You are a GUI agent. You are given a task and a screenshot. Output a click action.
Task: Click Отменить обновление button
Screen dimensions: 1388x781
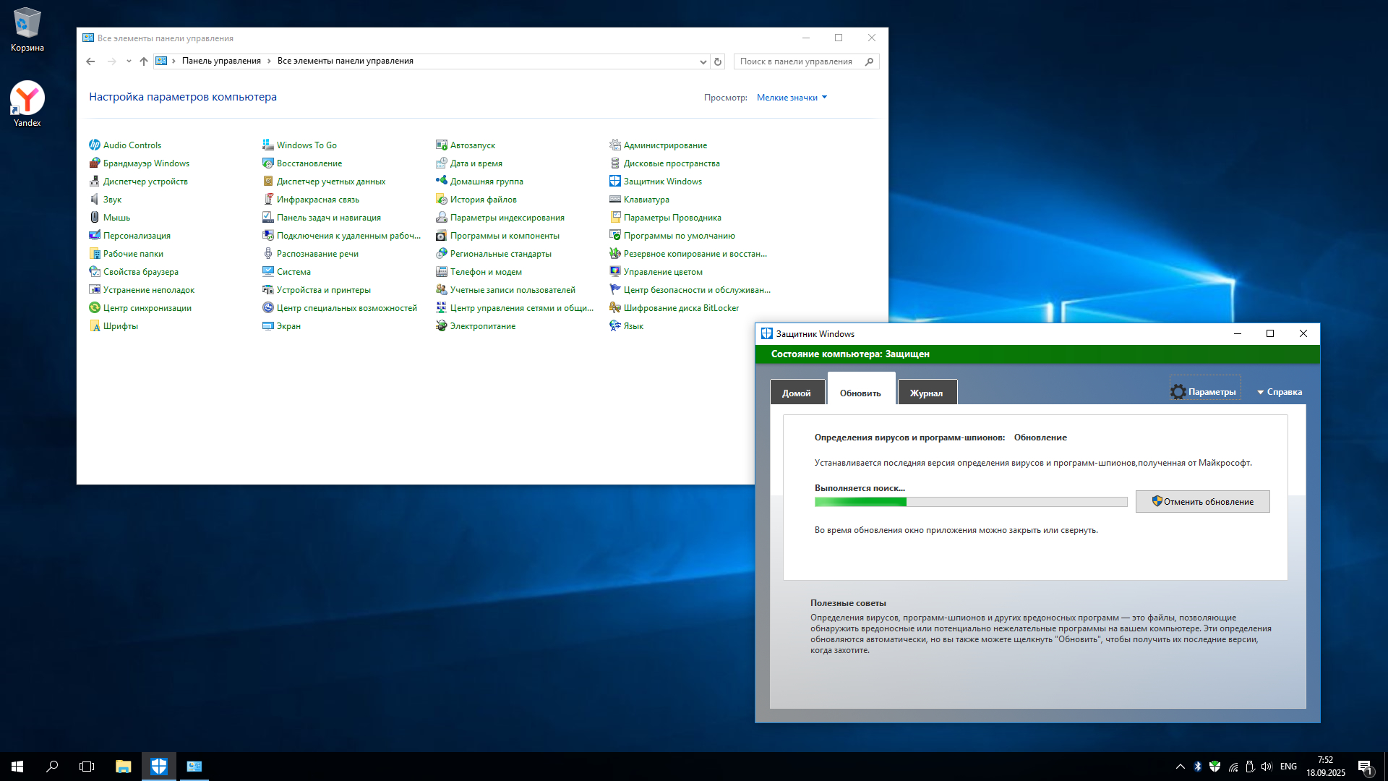pos(1202,502)
